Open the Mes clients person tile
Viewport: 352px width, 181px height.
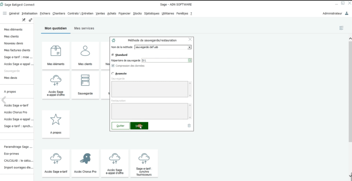click(85, 55)
